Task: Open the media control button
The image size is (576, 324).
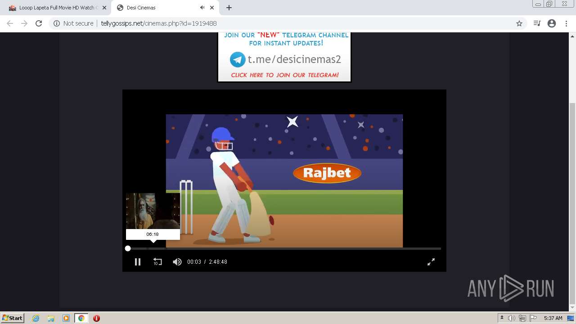Action: pyautogui.click(x=537, y=23)
